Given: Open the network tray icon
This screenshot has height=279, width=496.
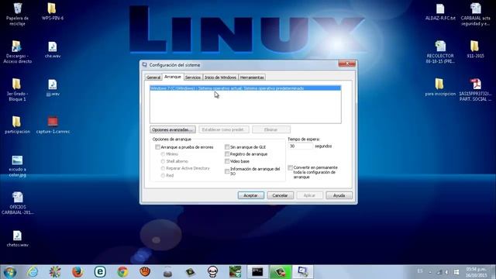Looking at the screenshot, I should click(x=439, y=272).
